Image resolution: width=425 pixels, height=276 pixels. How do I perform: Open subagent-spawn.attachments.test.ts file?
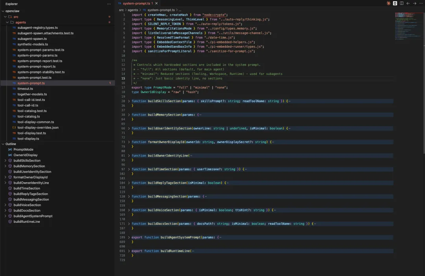tap(46, 33)
